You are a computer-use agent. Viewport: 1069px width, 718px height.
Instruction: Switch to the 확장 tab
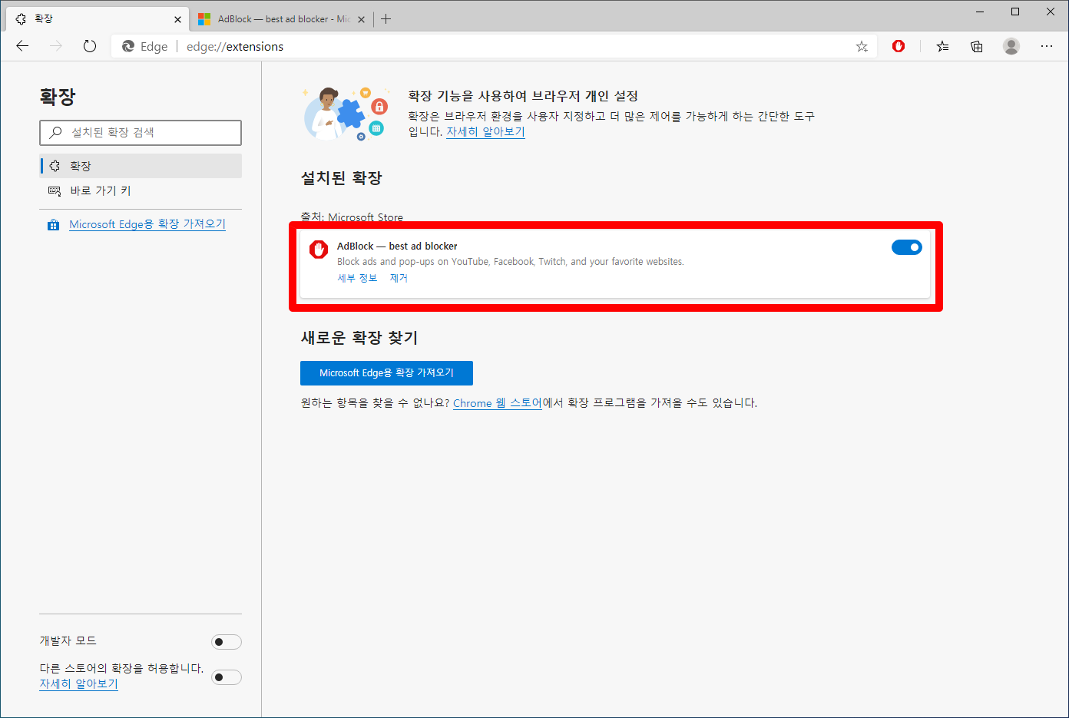pos(97,19)
